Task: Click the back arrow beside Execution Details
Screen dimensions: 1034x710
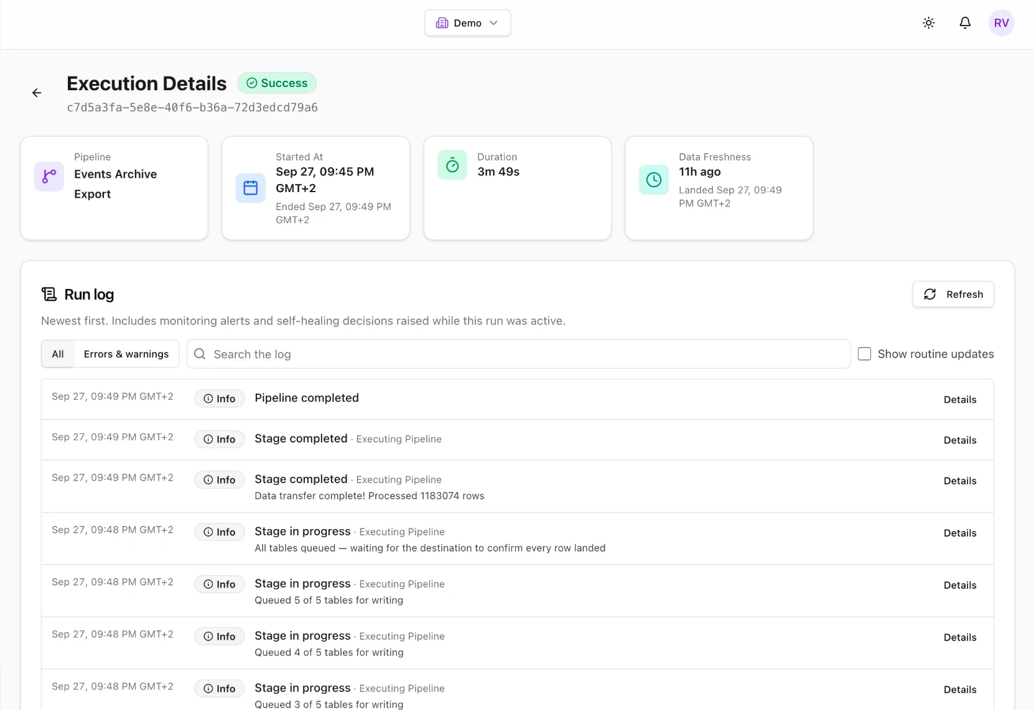Action: [x=37, y=93]
